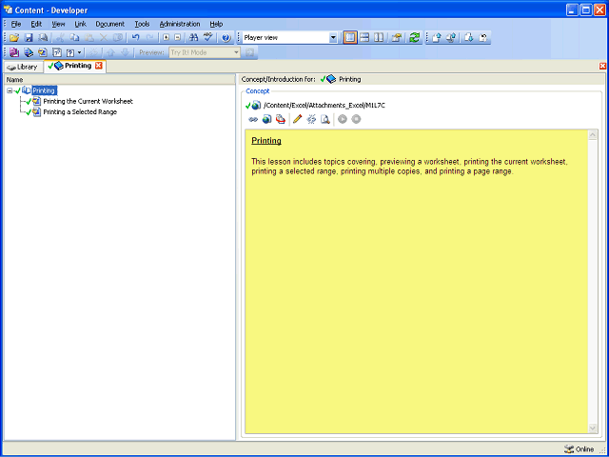Click the Open folder toolbar icon
The width and height of the screenshot is (609, 457).
pos(14,38)
